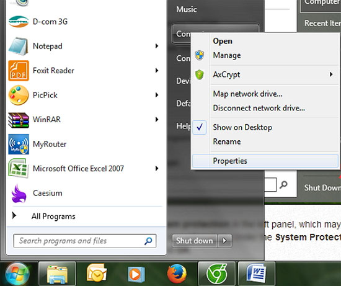
Task: Click the Windows Start orb
Action: [x=17, y=274]
